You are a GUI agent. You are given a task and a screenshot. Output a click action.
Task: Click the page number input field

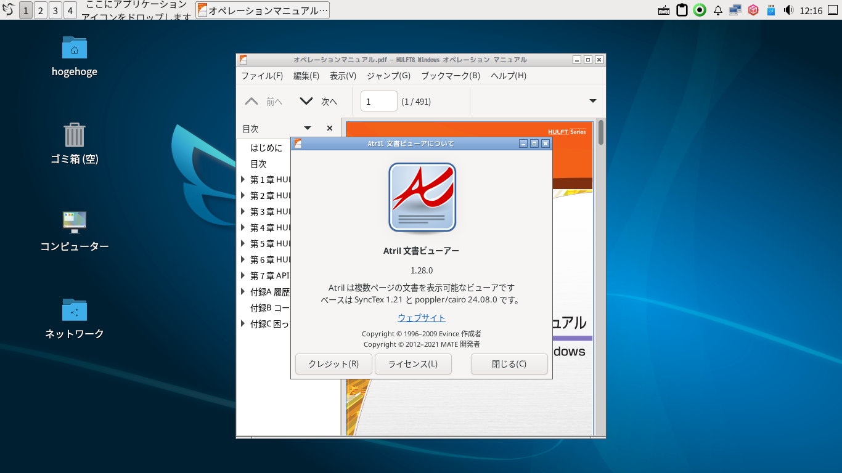379,102
